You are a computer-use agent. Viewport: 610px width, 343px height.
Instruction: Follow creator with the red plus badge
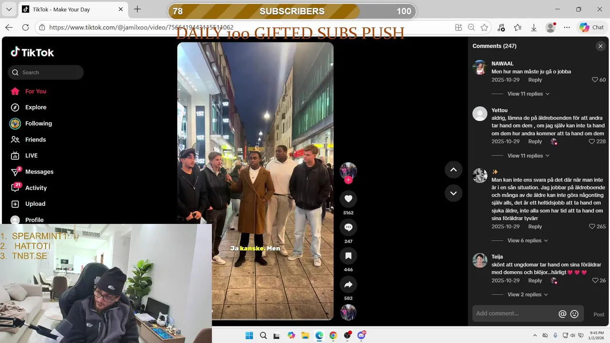click(348, 180)
